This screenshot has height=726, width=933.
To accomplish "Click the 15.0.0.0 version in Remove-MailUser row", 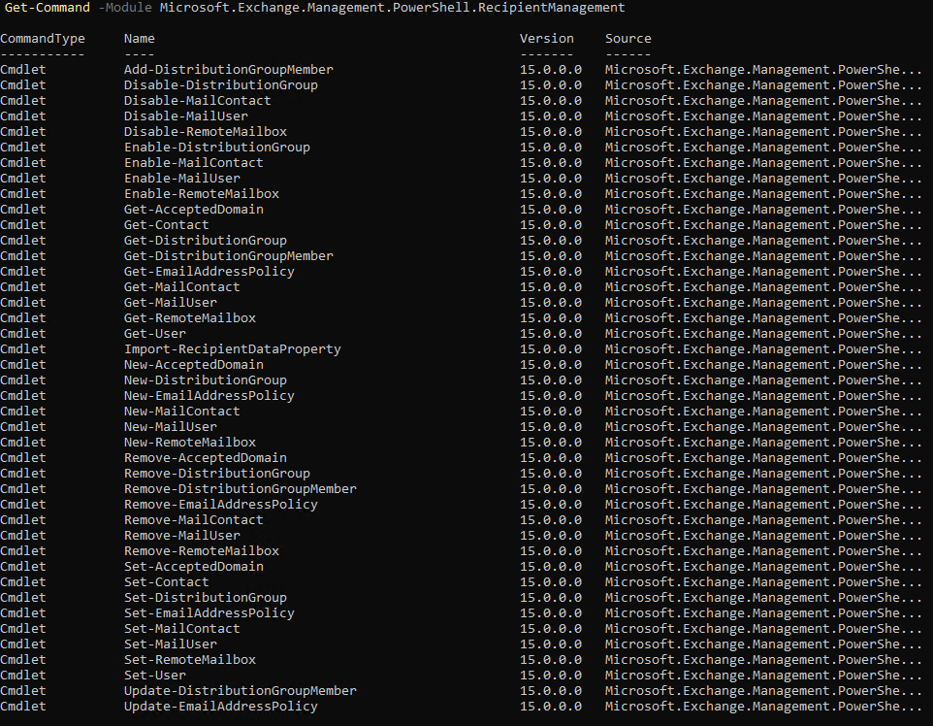I will click(x=551, y=536).
